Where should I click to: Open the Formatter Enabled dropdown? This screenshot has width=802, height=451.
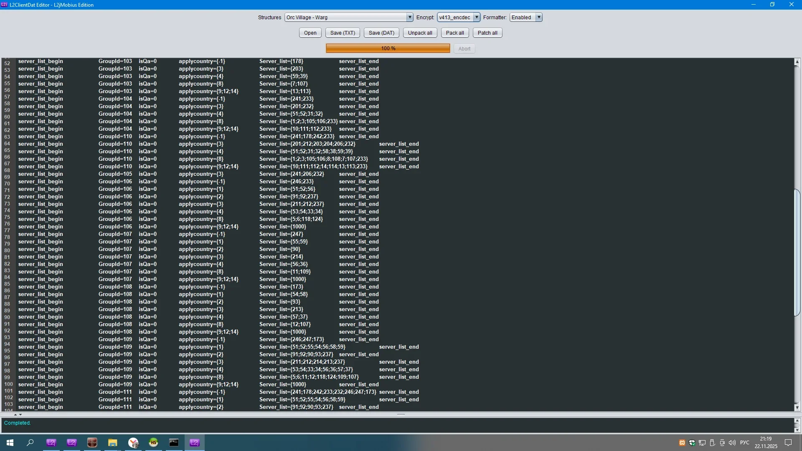[x=539, y=17]
